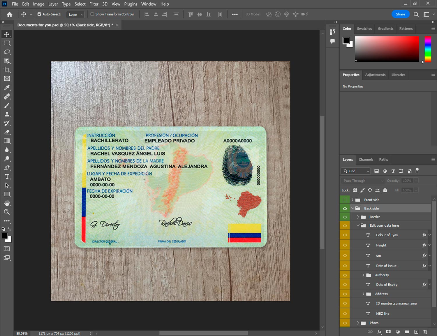437x336 pixels.
Task: Select the Crop tool
Action: coord(7,70)
